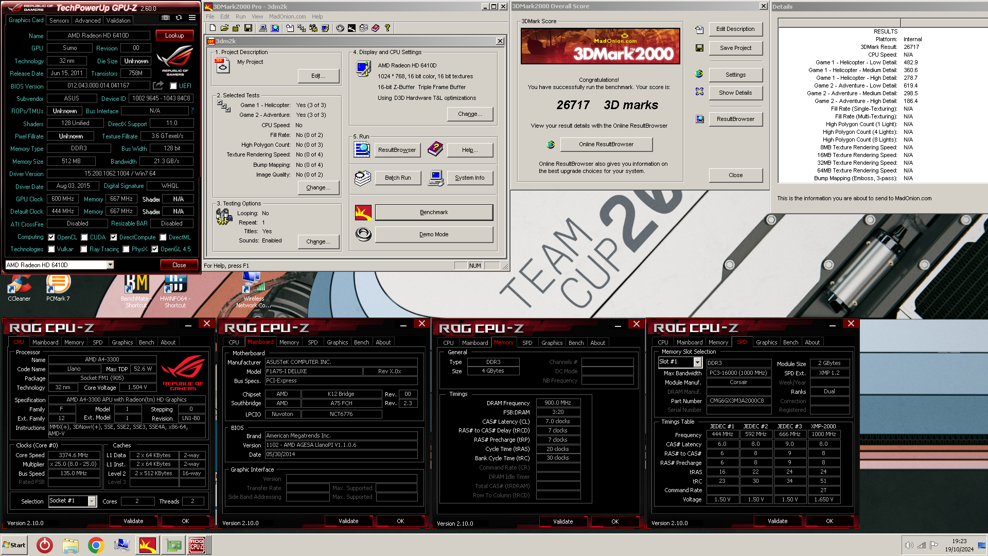The image size is (988, 556).
Task: Toggle the OpenCL checkbox
Action: [x=51, y=237]
